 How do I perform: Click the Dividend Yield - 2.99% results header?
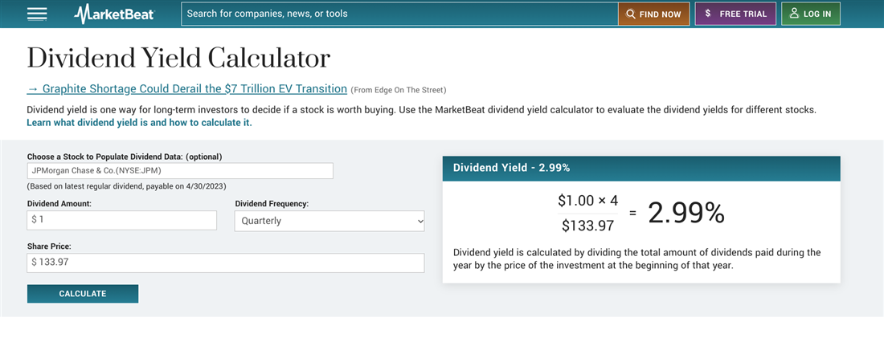tap(641, 168)
